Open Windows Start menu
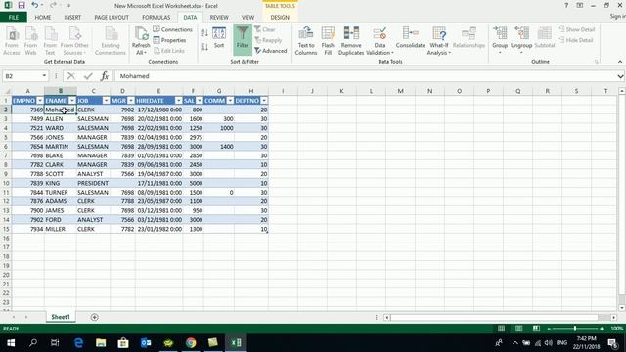The height and width of the screenshot is (352, 626). 11,343
